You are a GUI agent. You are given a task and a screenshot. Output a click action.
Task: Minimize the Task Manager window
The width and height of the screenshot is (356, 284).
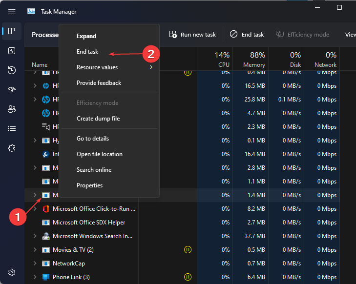click(x=317, y=7)
